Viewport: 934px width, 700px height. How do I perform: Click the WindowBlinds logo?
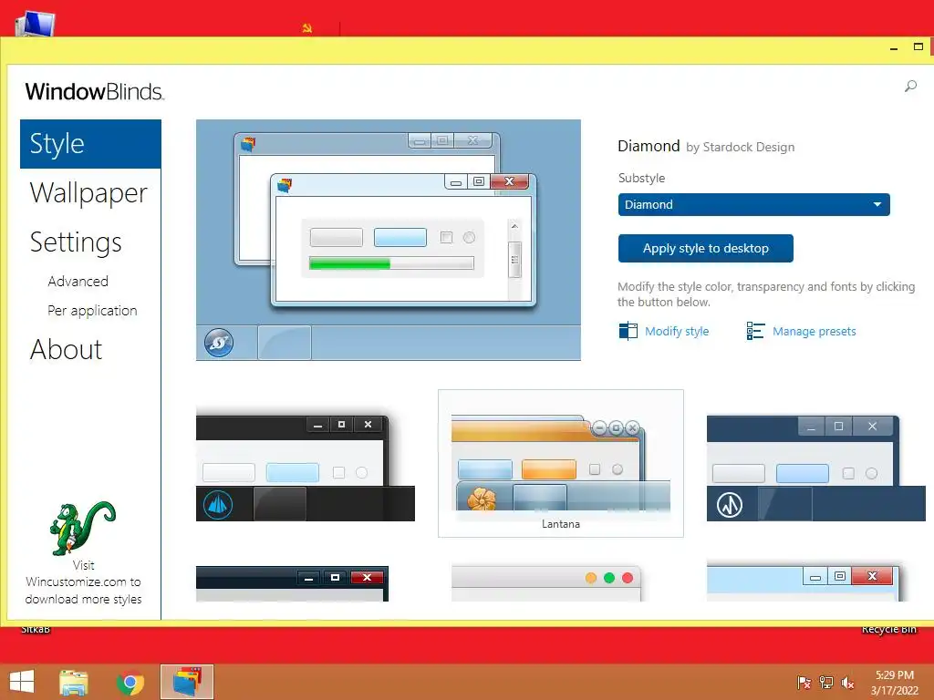(x=94, y=92)
